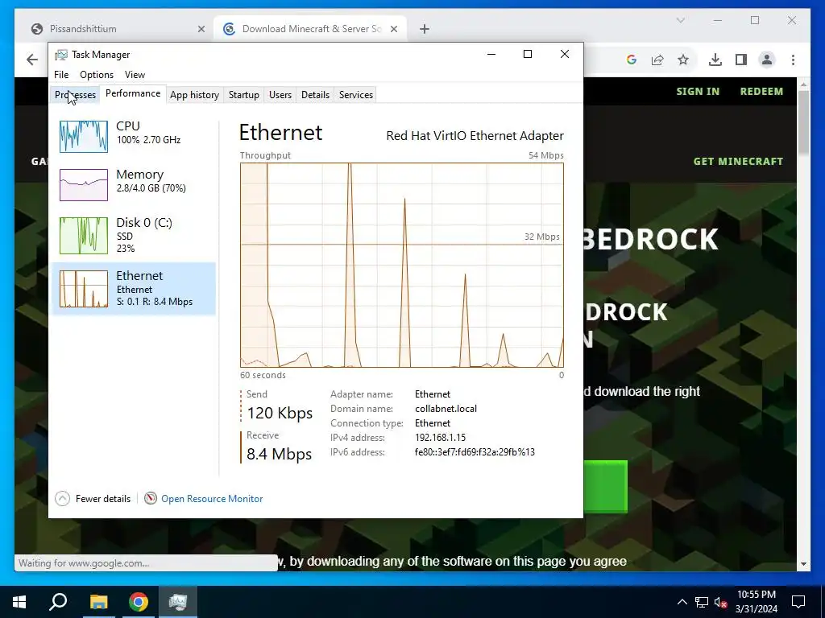Click GET MINECRAFT link
The height and width of the screenshot is (618, 825).
pos(738,161)
